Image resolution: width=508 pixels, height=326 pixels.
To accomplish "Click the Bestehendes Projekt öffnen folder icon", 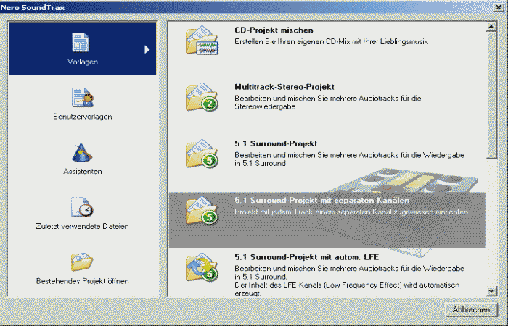I will (x=81, y=262).
